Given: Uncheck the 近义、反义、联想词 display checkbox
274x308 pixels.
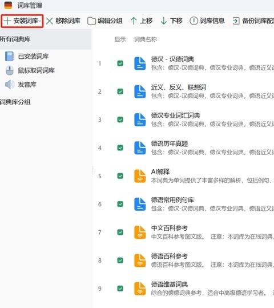Looking at the screenshot, I should pos(120,91).
